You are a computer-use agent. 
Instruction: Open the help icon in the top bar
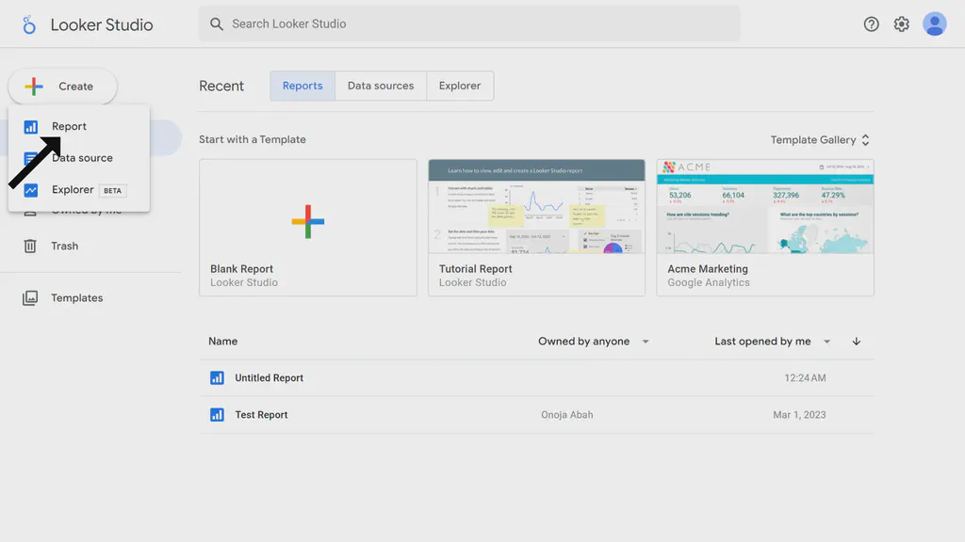point(871,24)
